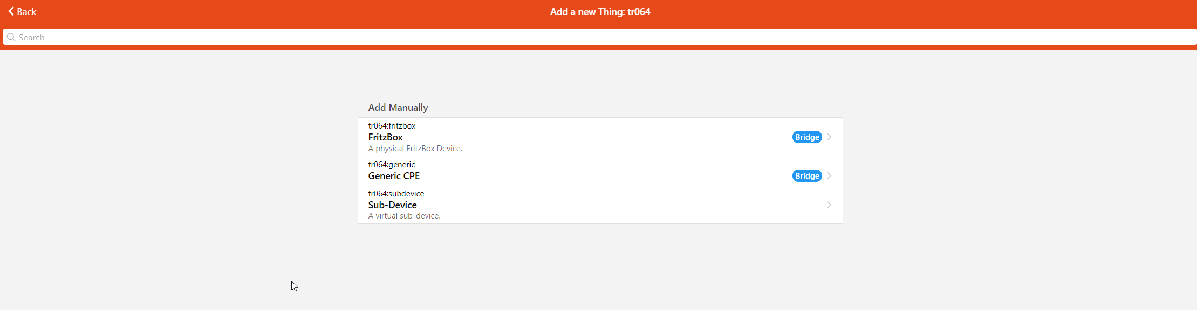Click the tr064:generic identifier text
Viewport: 1197px width, 310px height.
[392, 165]
